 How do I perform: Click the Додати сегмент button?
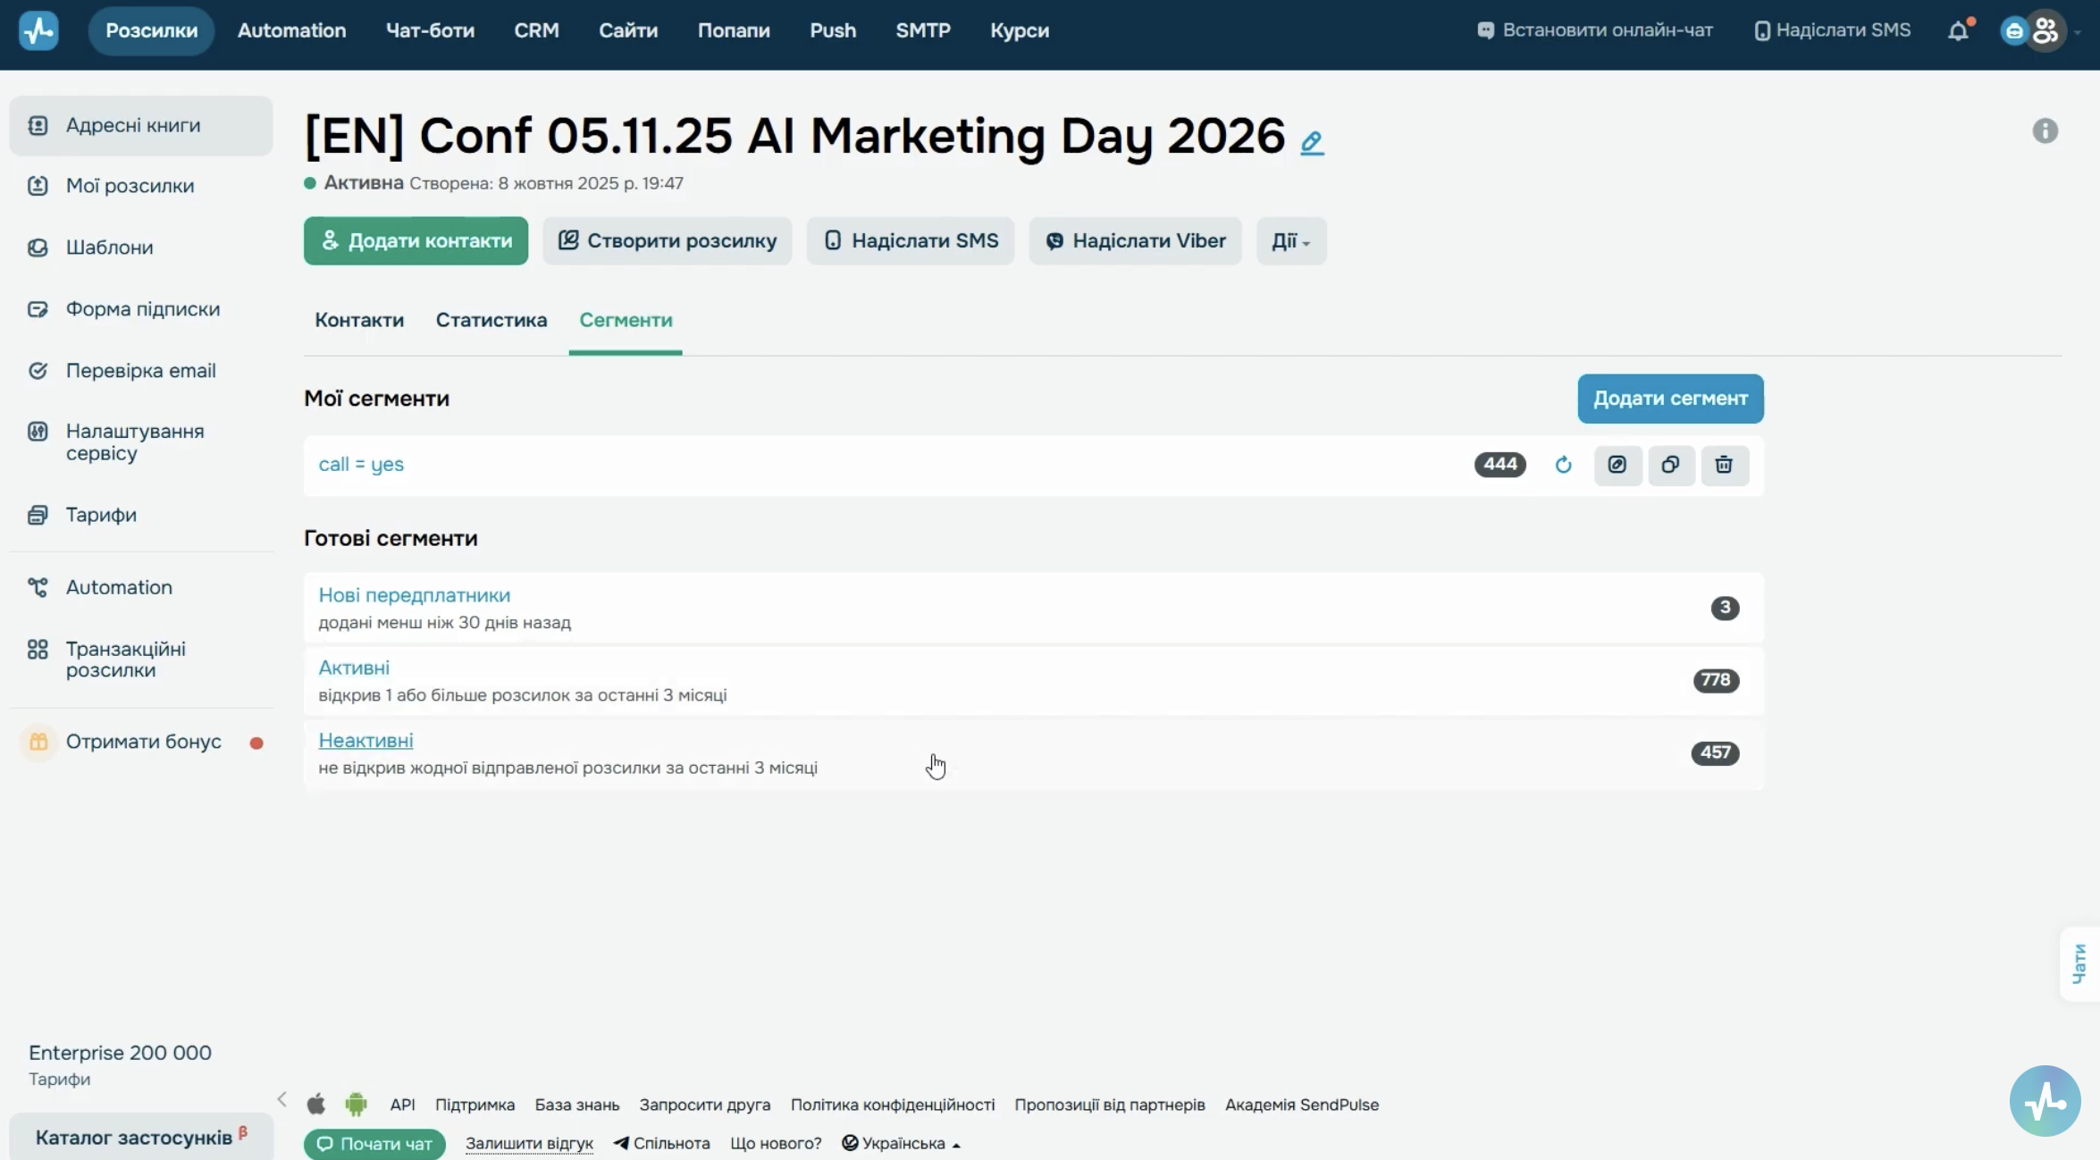pyautogui.click(x=1670, y=399)
